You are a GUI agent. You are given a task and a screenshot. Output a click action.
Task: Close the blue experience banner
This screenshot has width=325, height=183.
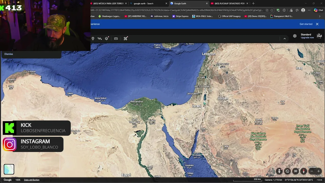(317, 24)
